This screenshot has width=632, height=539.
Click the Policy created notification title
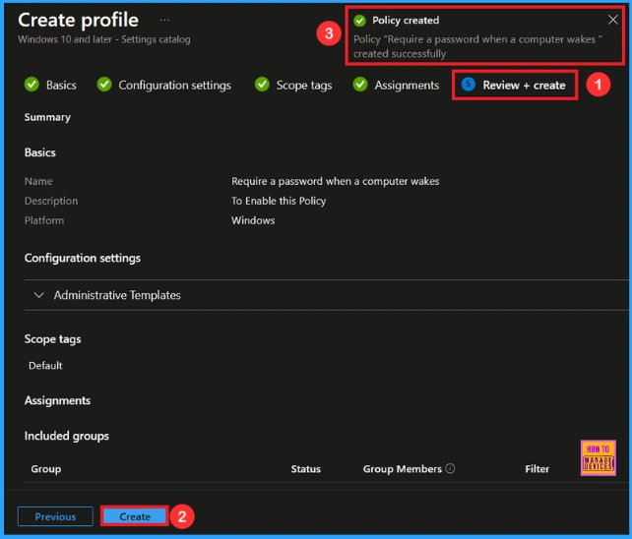pyautogui.click(x=406, y=20)
